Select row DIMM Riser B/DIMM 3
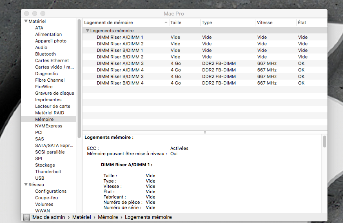 click(205, 77)
